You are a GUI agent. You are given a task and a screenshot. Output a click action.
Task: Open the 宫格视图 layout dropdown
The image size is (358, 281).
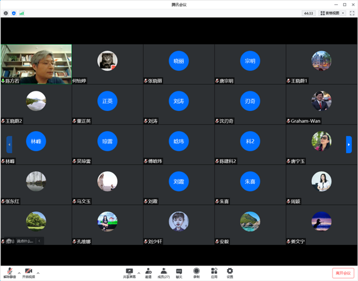pos(332,13)
